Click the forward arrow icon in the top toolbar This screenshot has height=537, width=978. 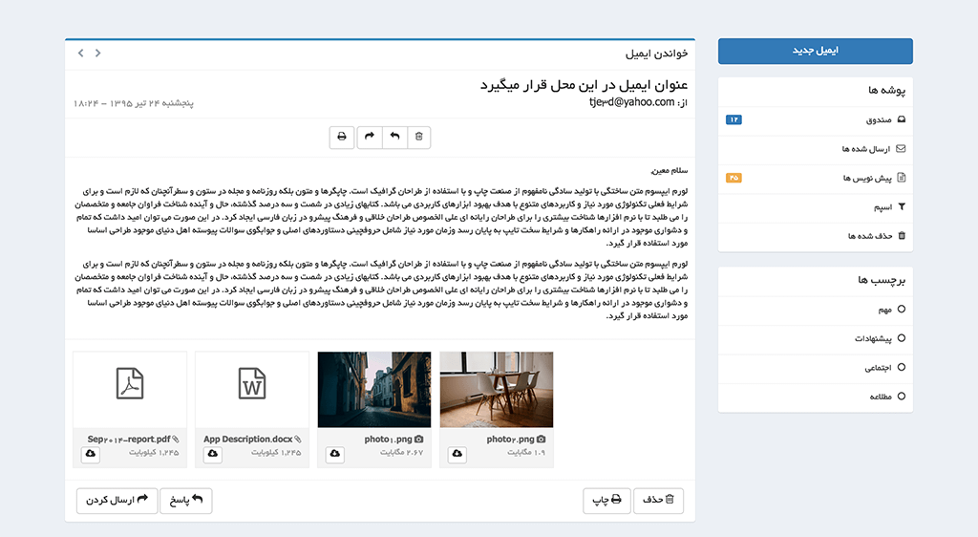click(370, 137)
